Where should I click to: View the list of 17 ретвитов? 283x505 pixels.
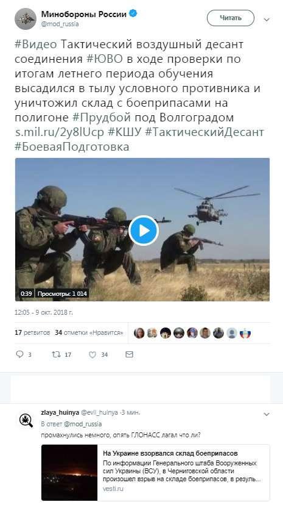pyautogui.click(x=32, y=332)
